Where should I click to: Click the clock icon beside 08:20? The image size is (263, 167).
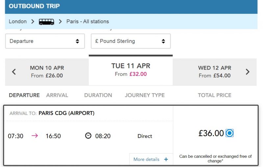(88, 136)
